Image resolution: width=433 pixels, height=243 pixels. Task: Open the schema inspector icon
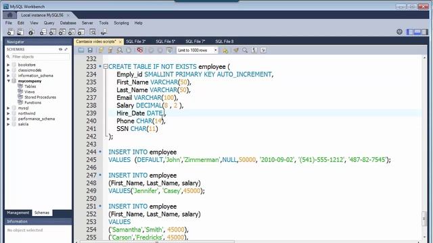point(31,32)
